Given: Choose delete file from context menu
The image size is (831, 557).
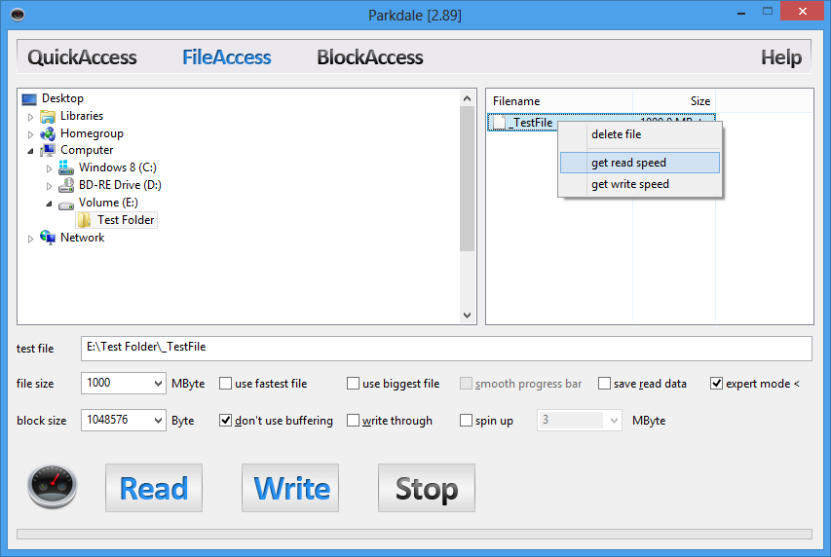Looking at the screenshot, I should coord(640,134).
